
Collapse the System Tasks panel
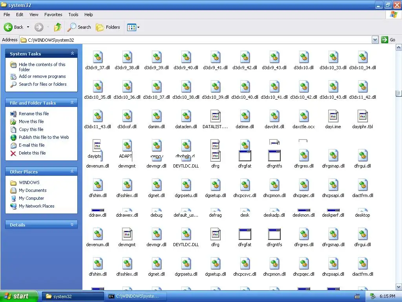point(72,53)
